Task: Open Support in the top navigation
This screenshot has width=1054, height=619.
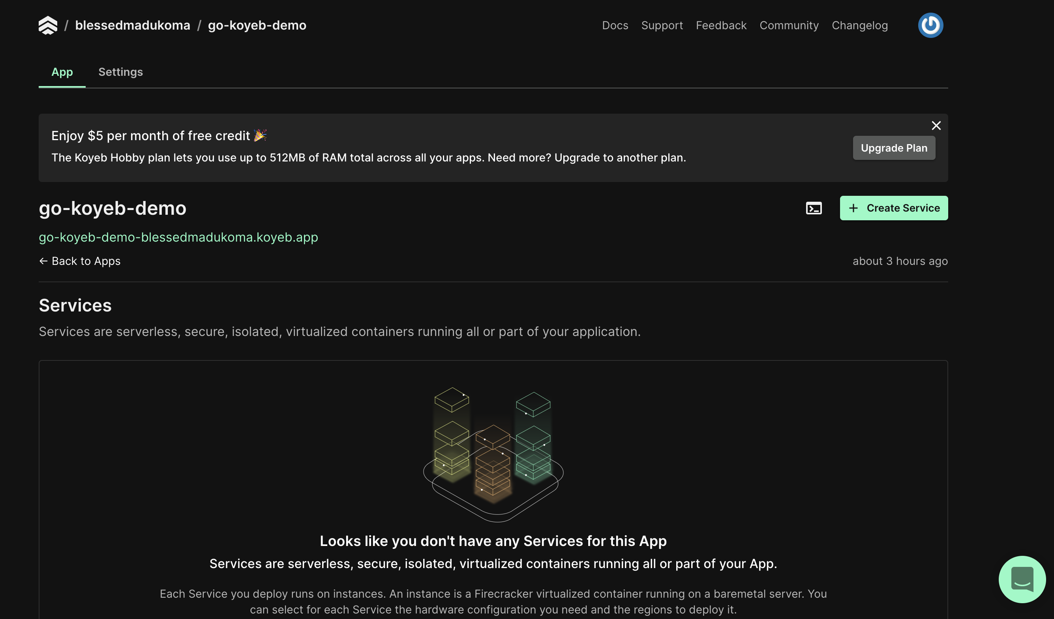Action: pos(662,26)
